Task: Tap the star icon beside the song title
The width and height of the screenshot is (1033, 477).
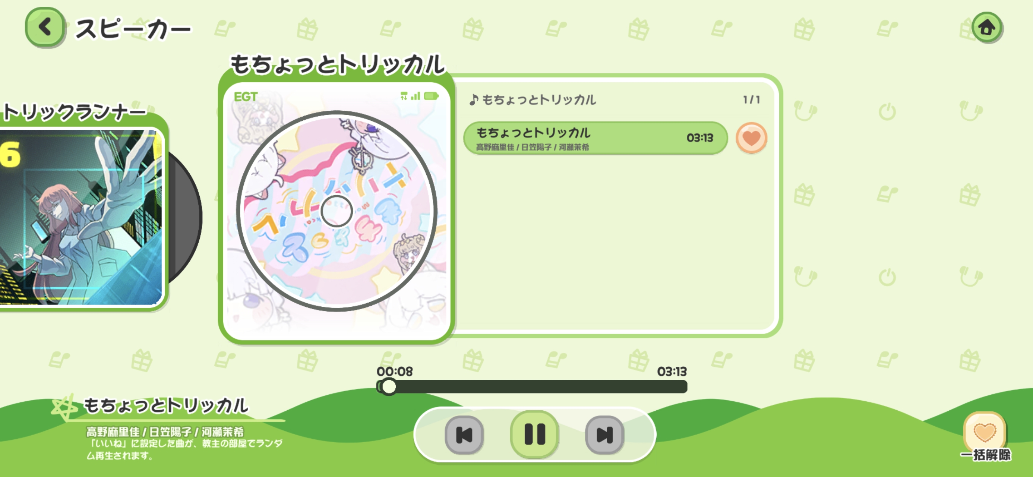Action: (x=64, y=407)
